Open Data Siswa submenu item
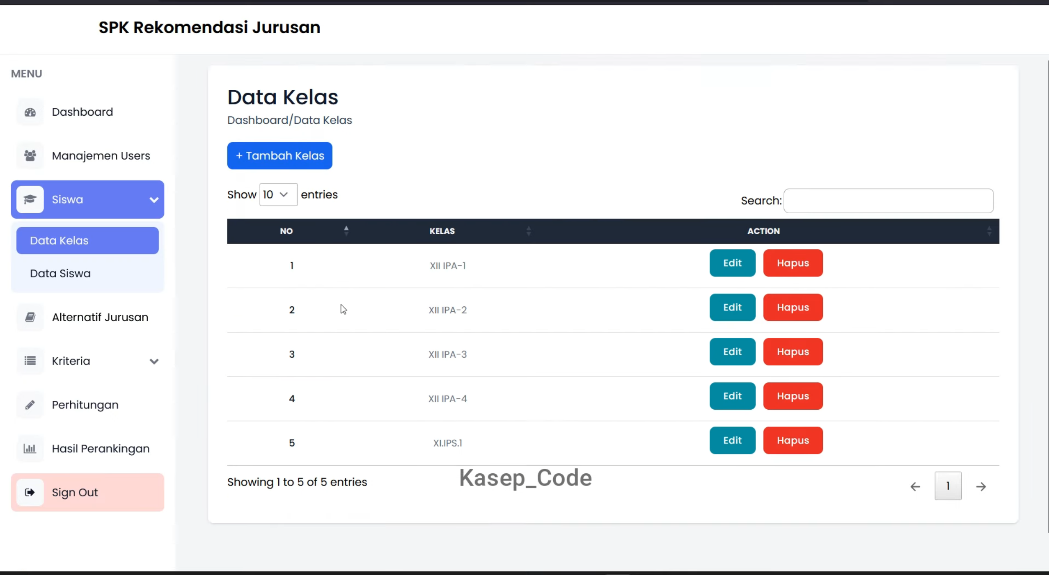Screen dimensions: 1049x575 pyautogui.click(x=60, y=274)
